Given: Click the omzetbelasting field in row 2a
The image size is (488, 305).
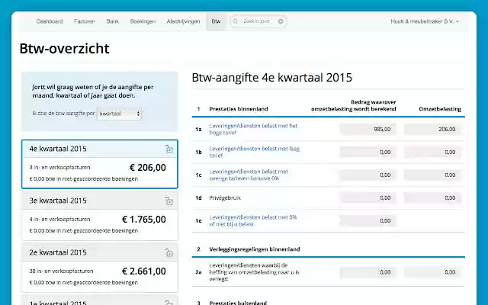Looking at the screenshot, I should 433,272.
